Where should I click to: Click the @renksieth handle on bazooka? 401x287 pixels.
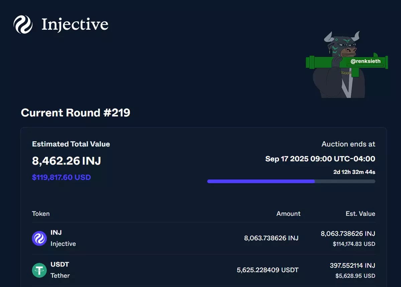coord(366,61)
